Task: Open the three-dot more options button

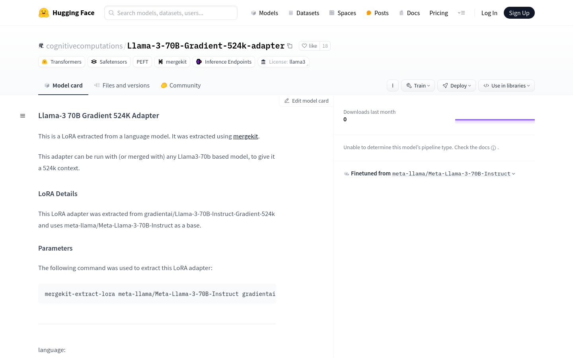Action: [x=393, y=86]
